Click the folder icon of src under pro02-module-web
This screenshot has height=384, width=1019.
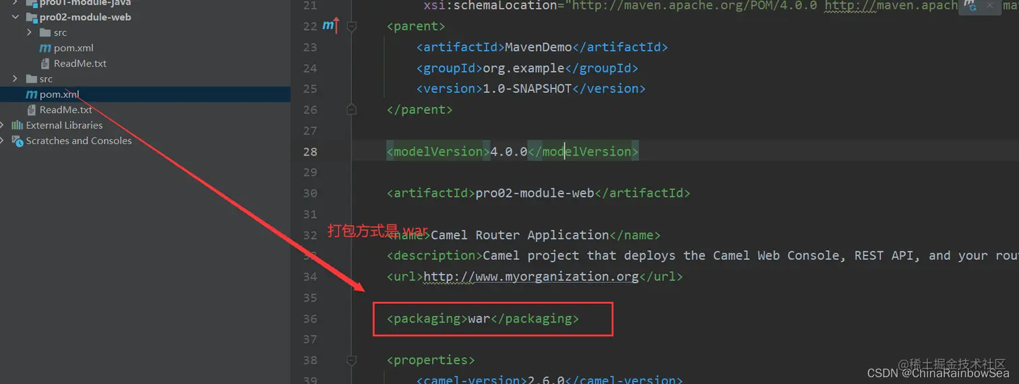point(45,32)
